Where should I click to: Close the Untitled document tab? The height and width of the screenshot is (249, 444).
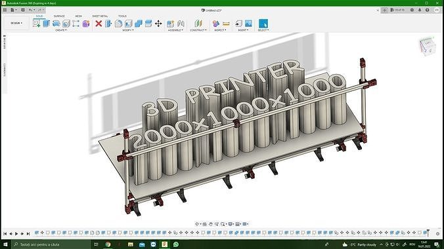pos(378,10)
